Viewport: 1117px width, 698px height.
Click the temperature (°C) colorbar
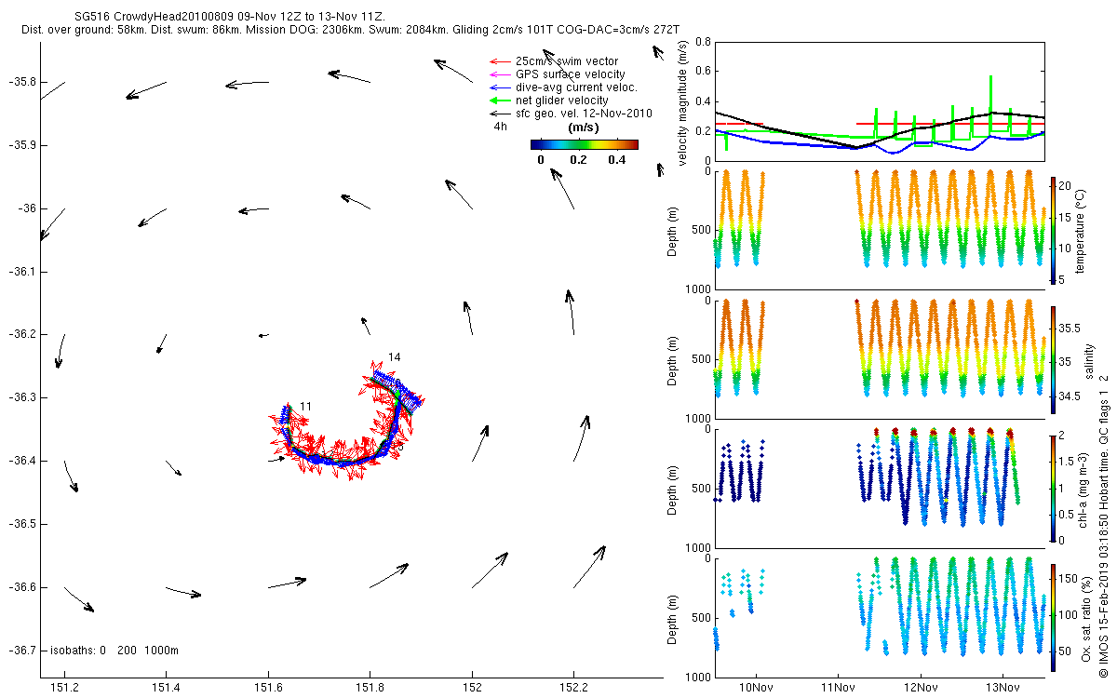pos(1054,229)
